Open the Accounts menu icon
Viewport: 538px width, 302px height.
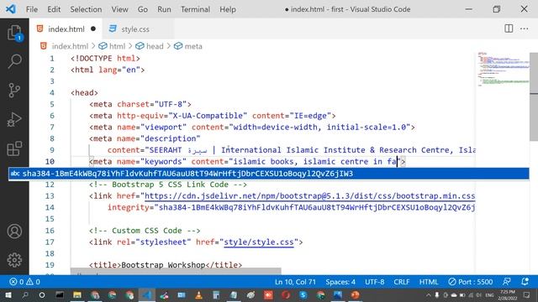point(14,232)
